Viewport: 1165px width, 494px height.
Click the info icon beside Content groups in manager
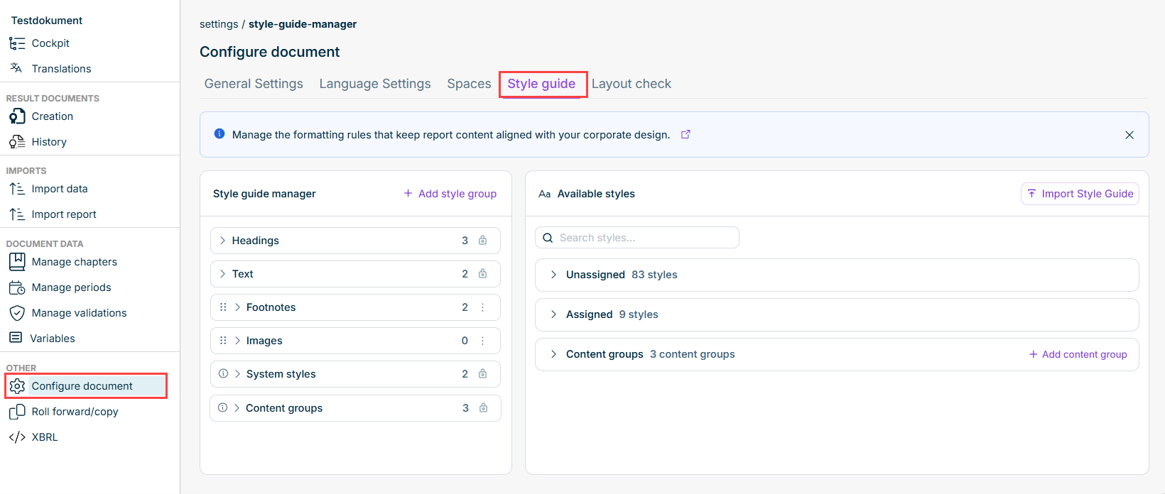[223, 407]
